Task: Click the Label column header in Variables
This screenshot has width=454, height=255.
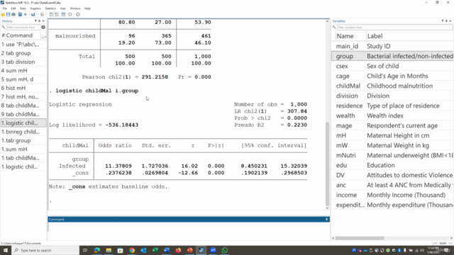Action: click(409, 36)
